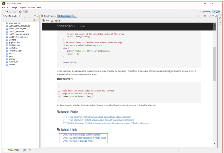Viewport: 224px width, 153px height.
Task: Switch to the Sum perspective
Action: pyautogui.click(x=216, y=12)
